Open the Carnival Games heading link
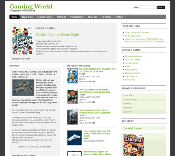Image resolution: width=175 pixels, height=156 pixels. pos(132,128)
